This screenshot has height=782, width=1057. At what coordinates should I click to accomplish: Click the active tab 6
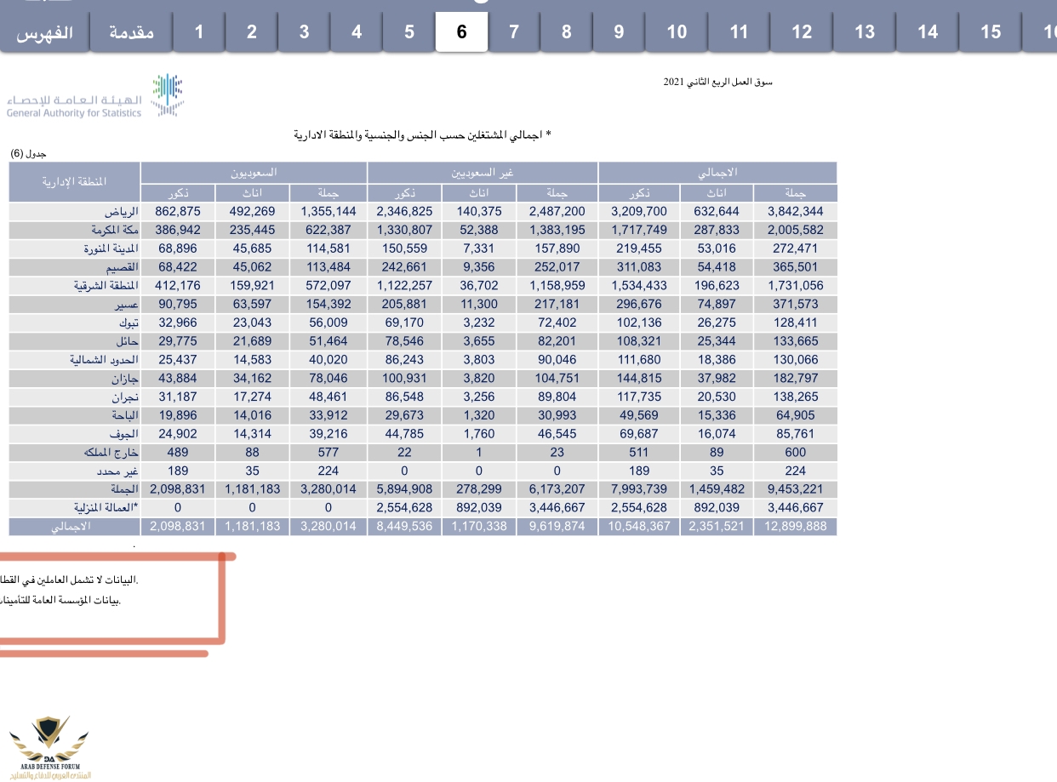461,32
